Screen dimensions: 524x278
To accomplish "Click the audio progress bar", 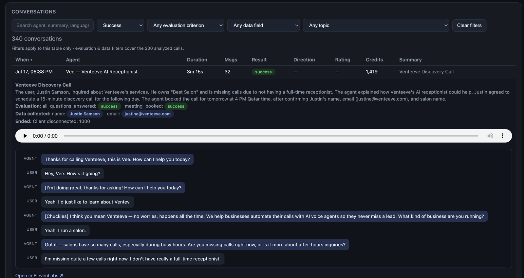I will (271, 136).
